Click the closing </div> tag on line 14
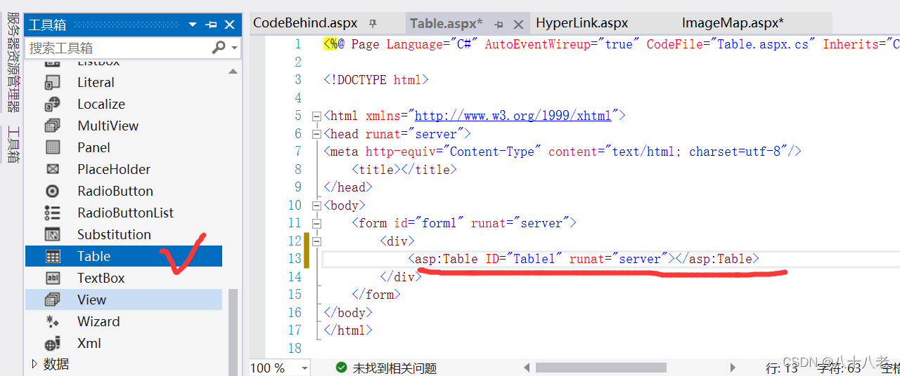900x376 pixels. (x=401, y=276)
